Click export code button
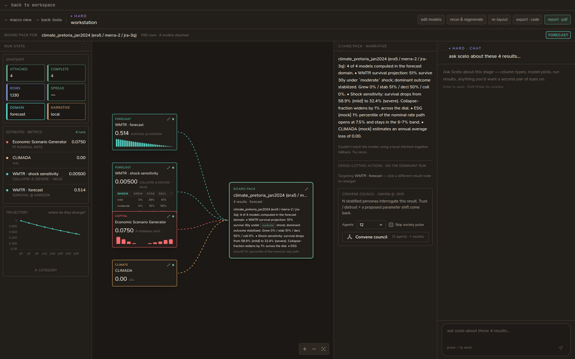The height and width of the screenshot is (359, 575). click(528, 19)
